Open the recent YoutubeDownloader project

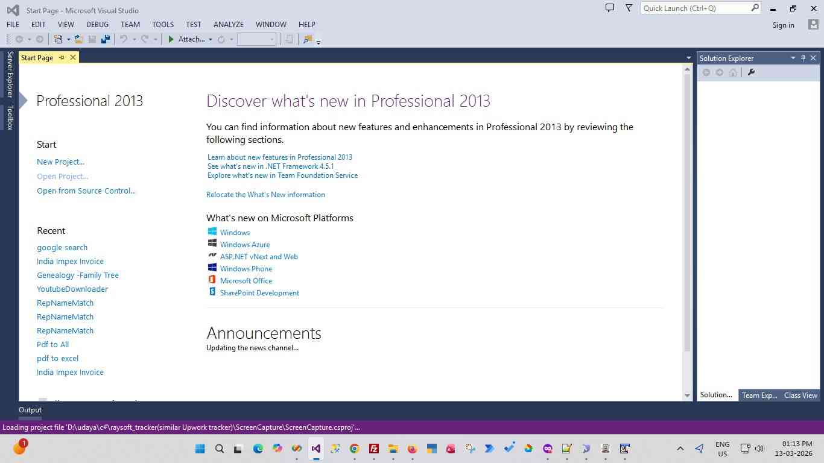tap(72, 289)
